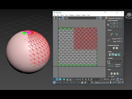This screenshot has width=132, height=99.
Task: Toggle the Absolute/Relative transform mode button
Action: click(54, 82)
